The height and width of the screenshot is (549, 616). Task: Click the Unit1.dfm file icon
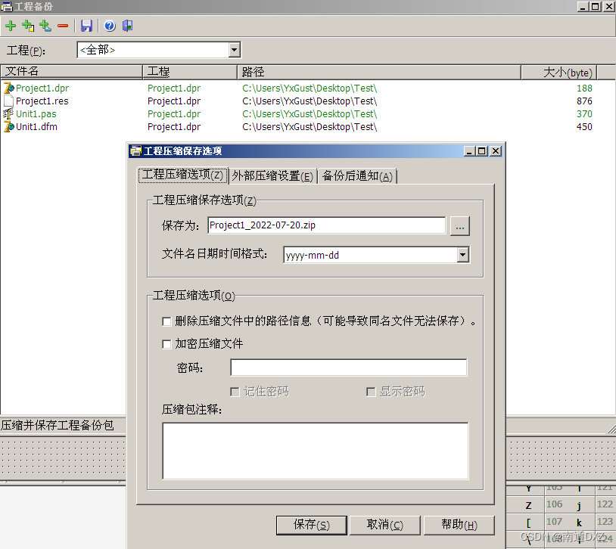(x=8, y=127)
